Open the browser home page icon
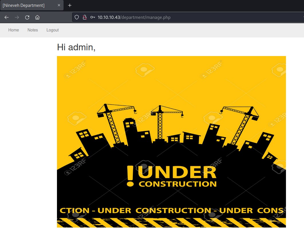The width and height of the screenshot is (304, 239). coord(37,17)
